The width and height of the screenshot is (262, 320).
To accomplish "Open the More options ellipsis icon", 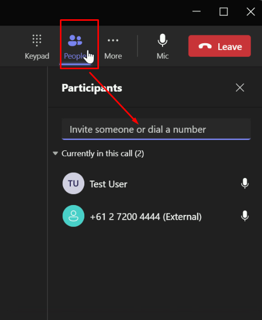I will click(x=113, y=40).
